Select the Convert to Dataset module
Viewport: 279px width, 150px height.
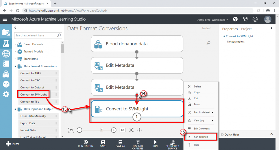coord(38,87)
